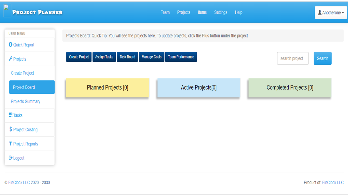Click the Assign Tasks button

click(x=104, y=57)
